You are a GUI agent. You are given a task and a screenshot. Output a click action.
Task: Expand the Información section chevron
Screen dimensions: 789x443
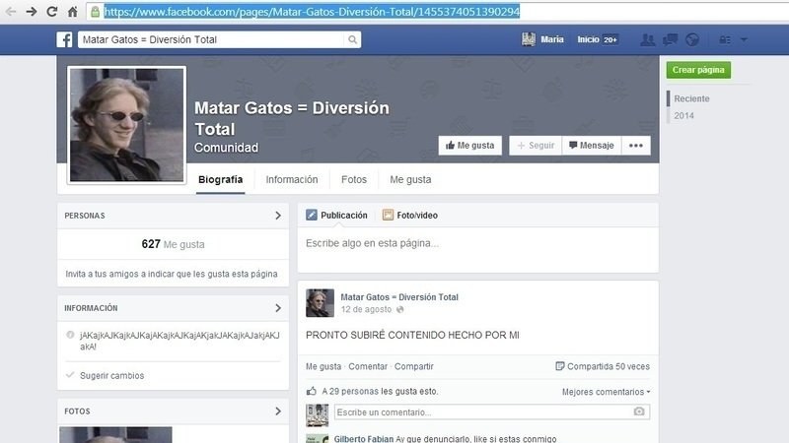tap(277, 308)
